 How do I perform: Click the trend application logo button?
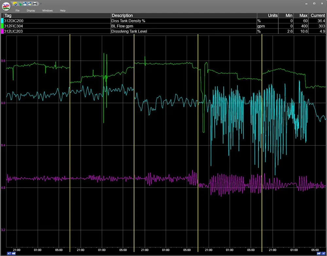point(6,6)
